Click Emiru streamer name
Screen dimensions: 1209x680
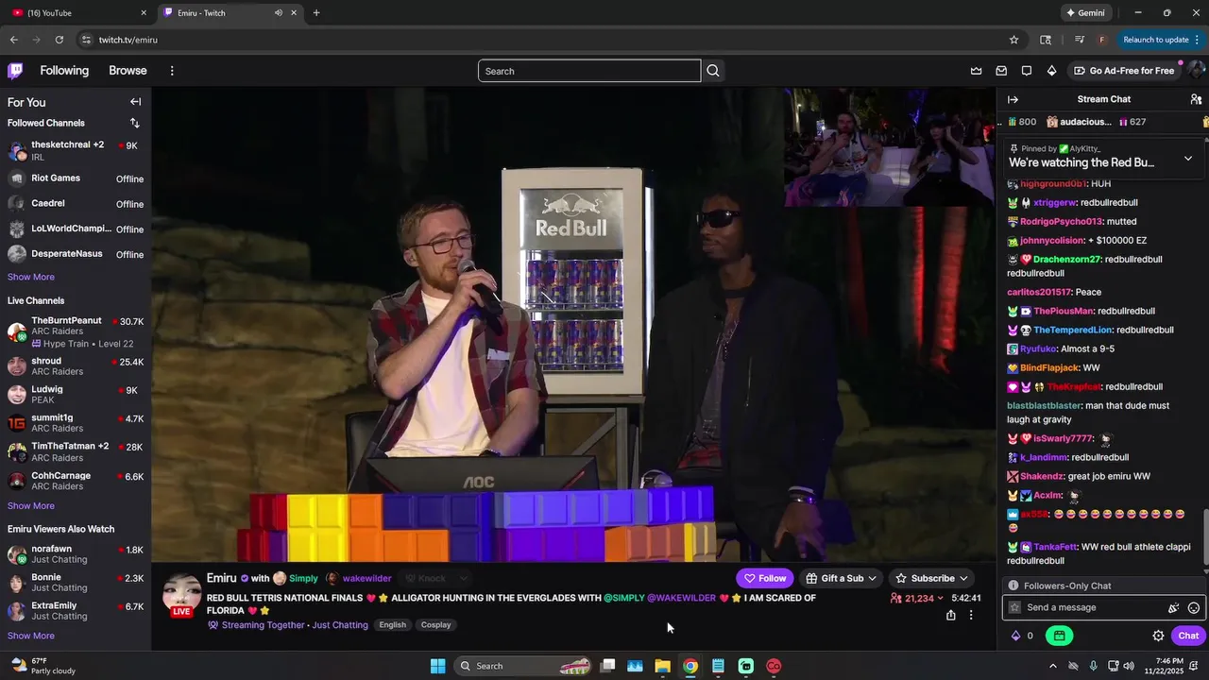[x=222, y=578]
